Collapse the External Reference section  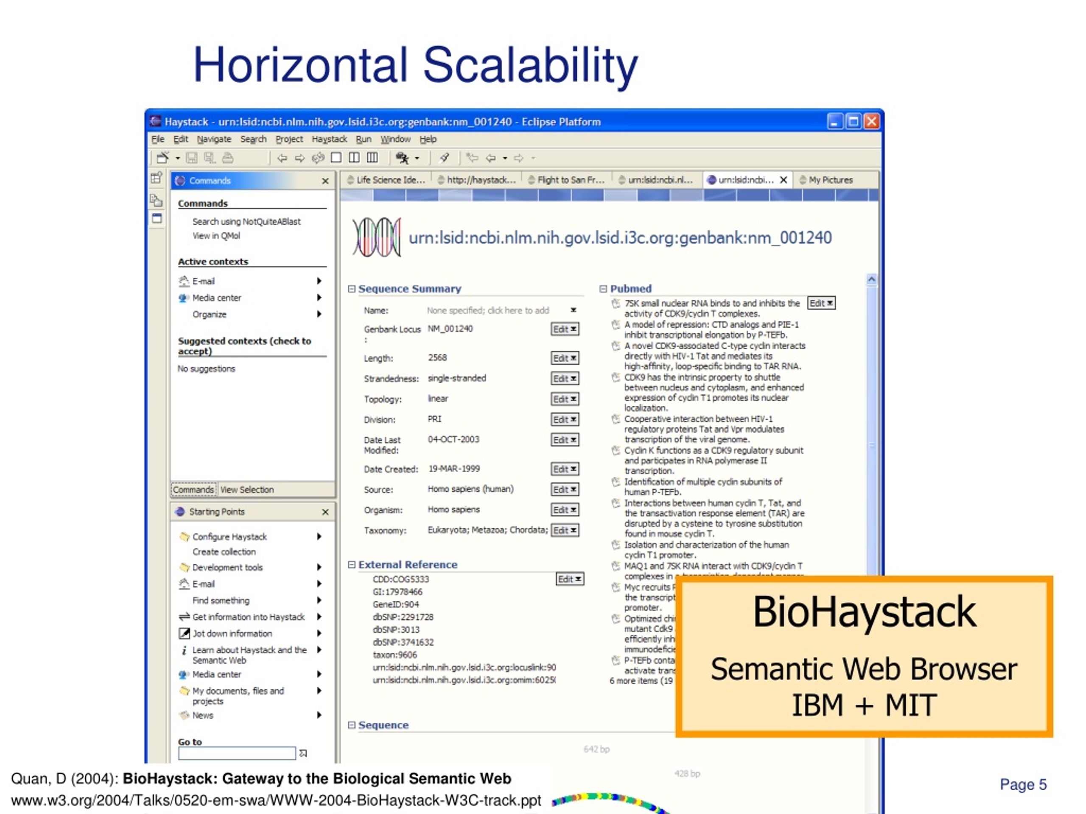coord(352,564)
